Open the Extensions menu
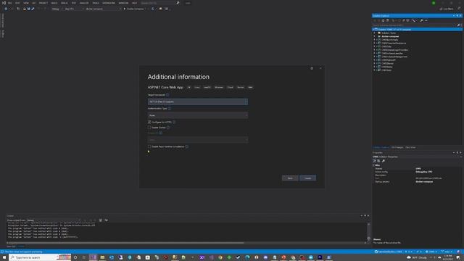Viewport: 464px width, 261px height. tap(109, 3)
